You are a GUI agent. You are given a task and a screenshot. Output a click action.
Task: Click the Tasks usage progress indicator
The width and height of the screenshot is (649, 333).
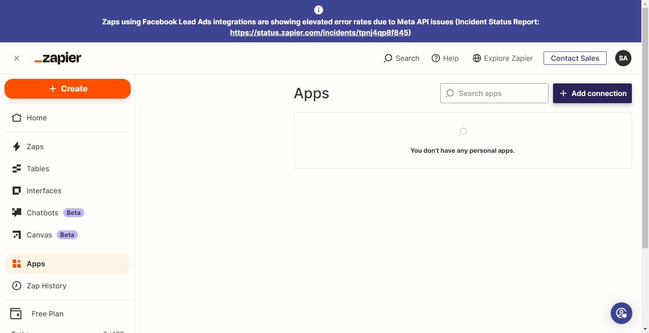pos(68,332)
